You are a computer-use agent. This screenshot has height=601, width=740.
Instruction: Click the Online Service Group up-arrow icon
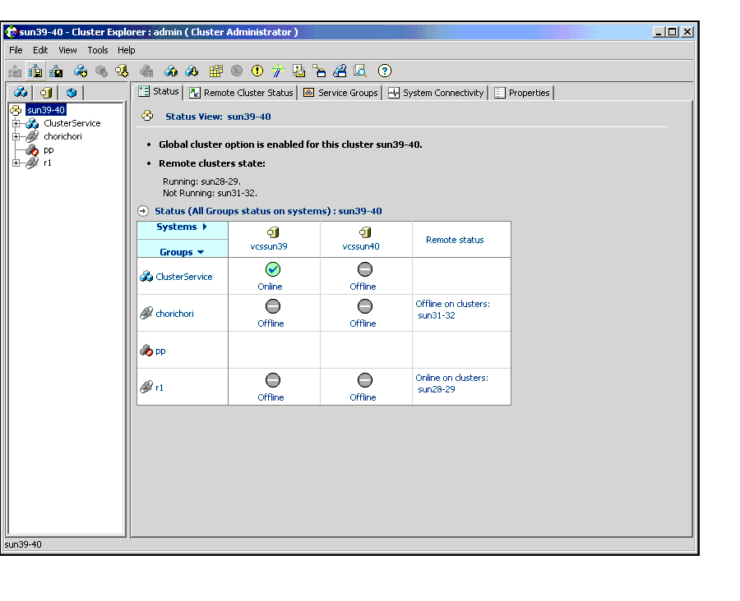(x=171, y=71)
